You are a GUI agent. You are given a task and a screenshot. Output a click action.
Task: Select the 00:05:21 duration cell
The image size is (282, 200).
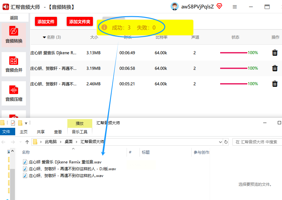tap(127, 84)
